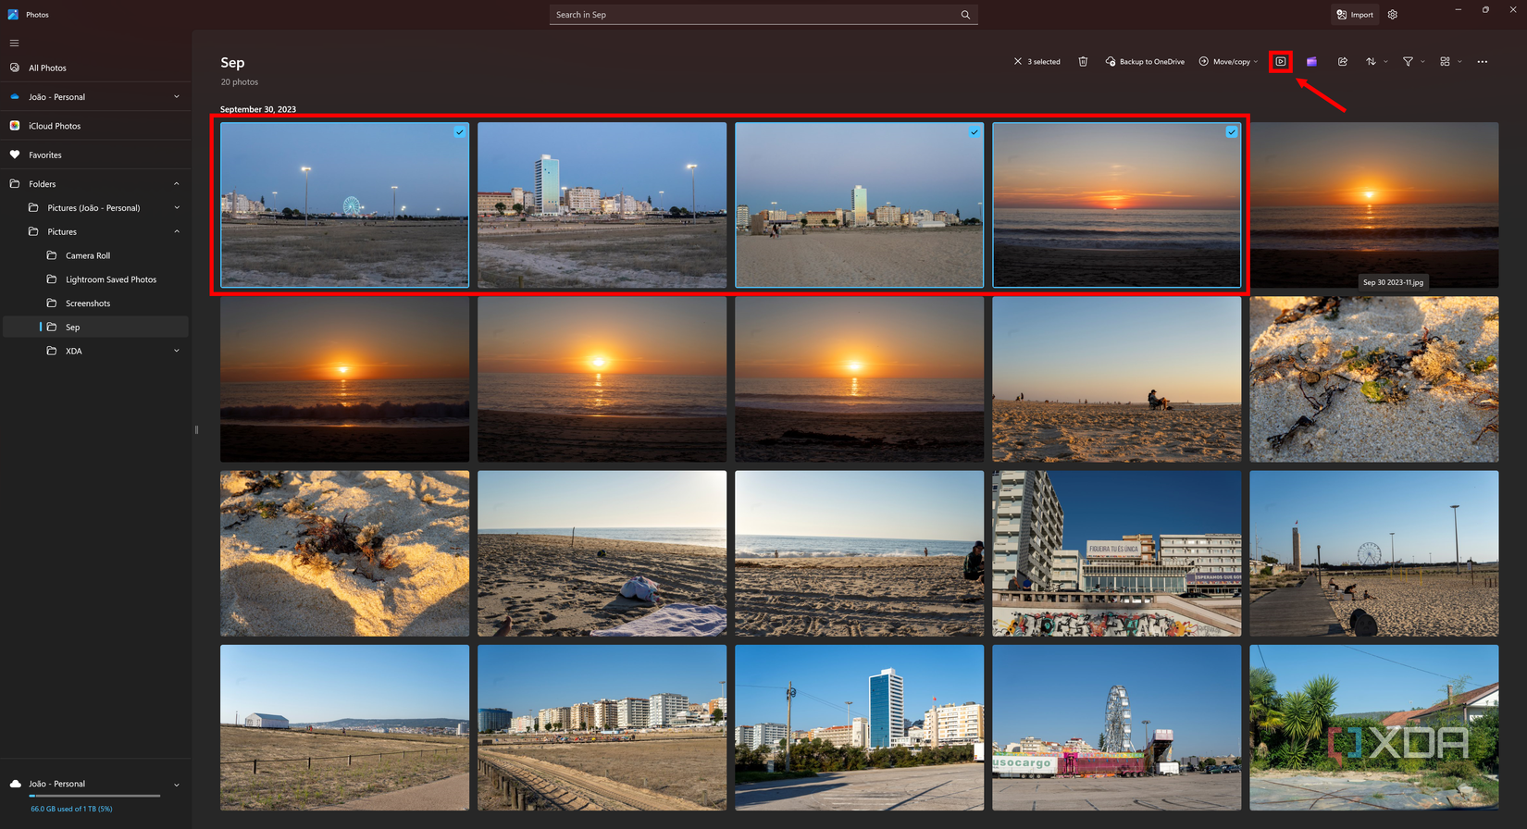The height and width of the screenshot is (829, 1527).
Task: Uncheck the sunset photo checkbox in first row
Action: pyautogui.click(x=1231, y=132)
